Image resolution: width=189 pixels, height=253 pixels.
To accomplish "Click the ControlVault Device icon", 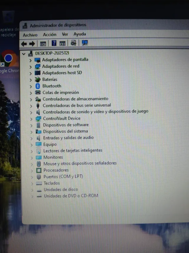I will pyautogui.click(x=38, y=119).
